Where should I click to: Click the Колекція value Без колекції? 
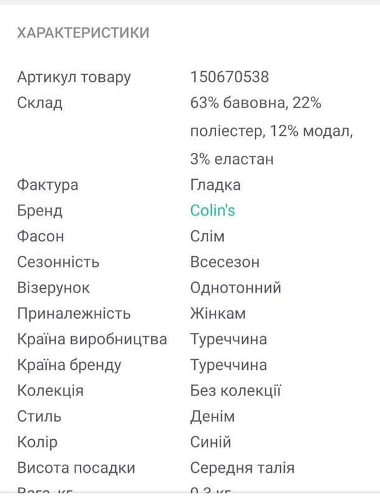(235, 390)
